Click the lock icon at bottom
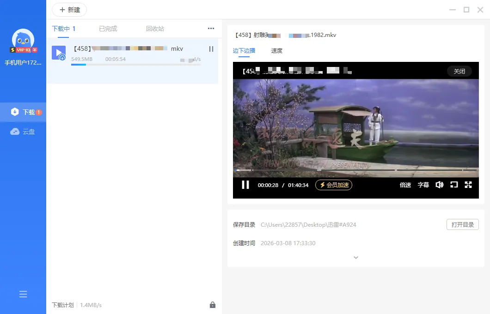490x314 pixels. (213, 305)
